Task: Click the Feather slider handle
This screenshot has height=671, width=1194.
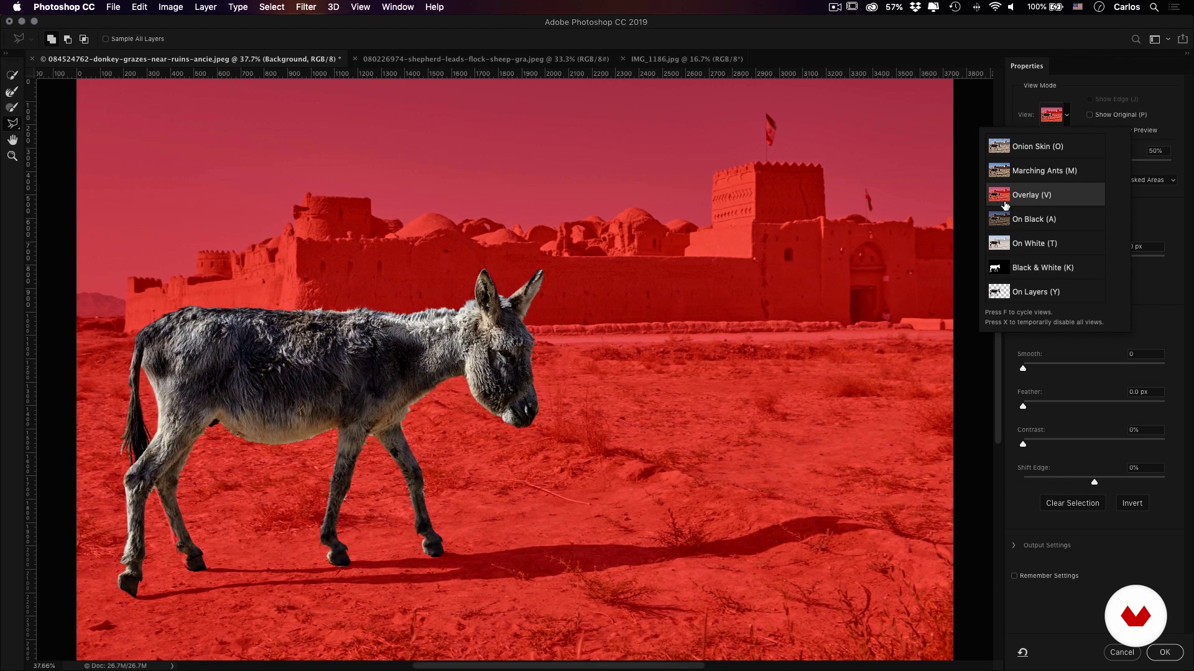Action: 1023,406
